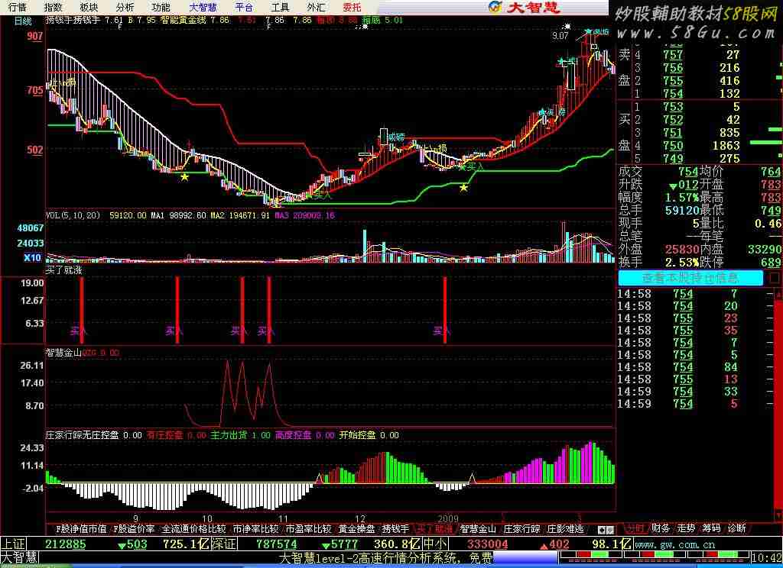The image size is (783, 568).
Task: Click second white triangle in 庄家行踪 panel
Action: tap(472, 479)
